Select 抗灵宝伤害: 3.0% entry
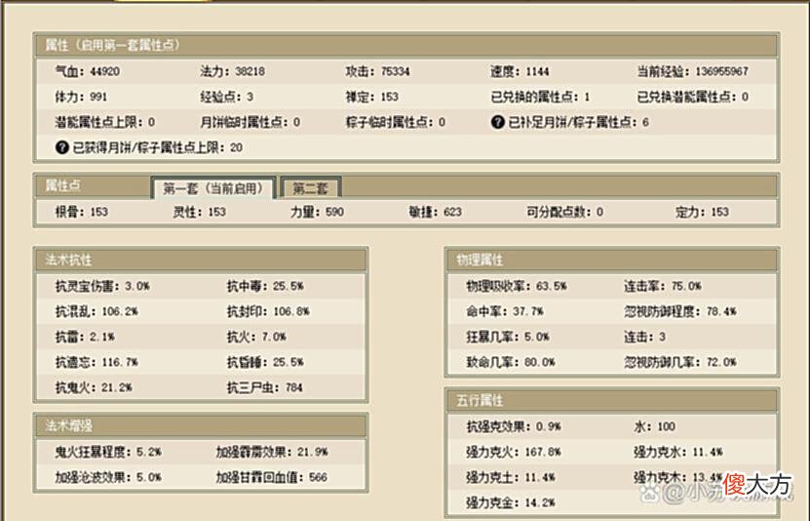This screenshot has height=521, width=810. pos(102,286)
